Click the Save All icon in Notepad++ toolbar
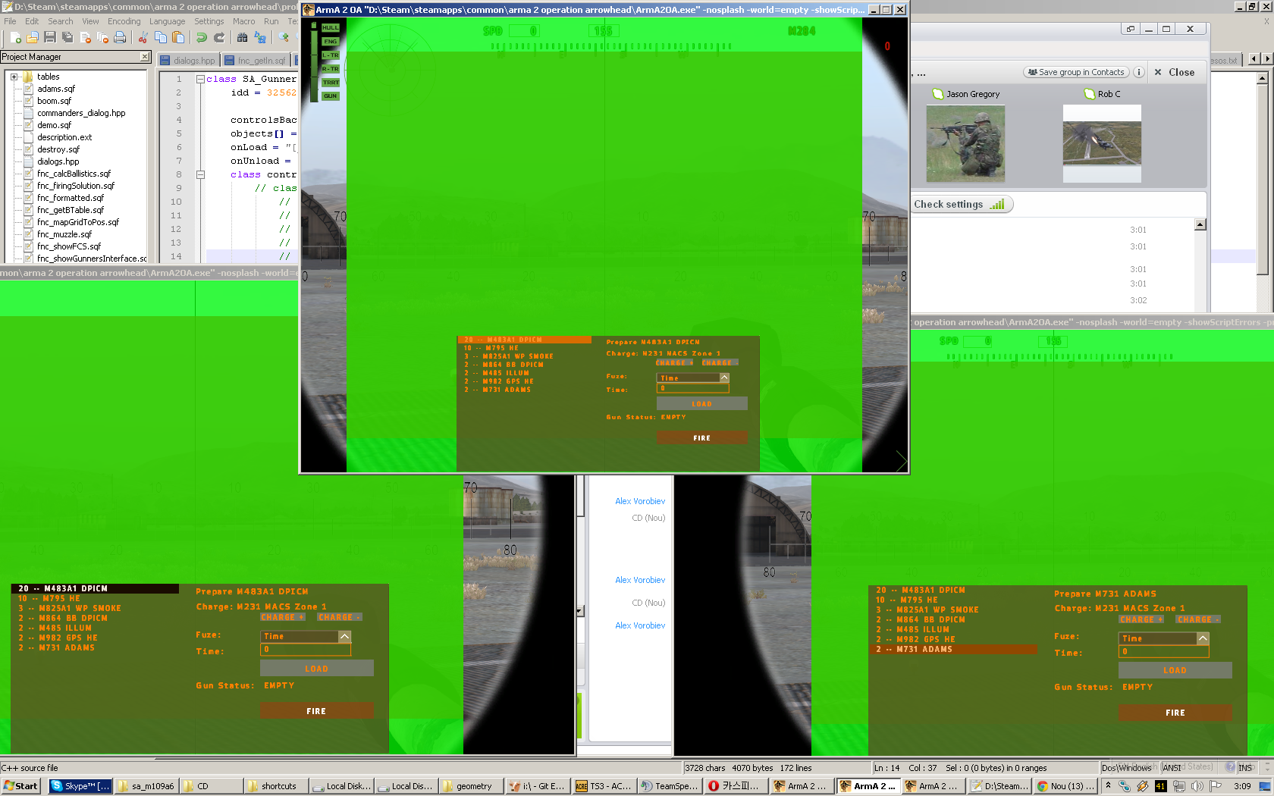 coord(67,37)
